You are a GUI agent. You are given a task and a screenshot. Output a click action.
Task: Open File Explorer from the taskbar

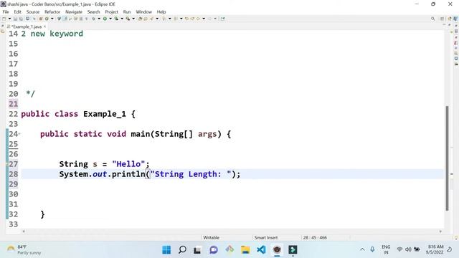(x=245, y=250)
